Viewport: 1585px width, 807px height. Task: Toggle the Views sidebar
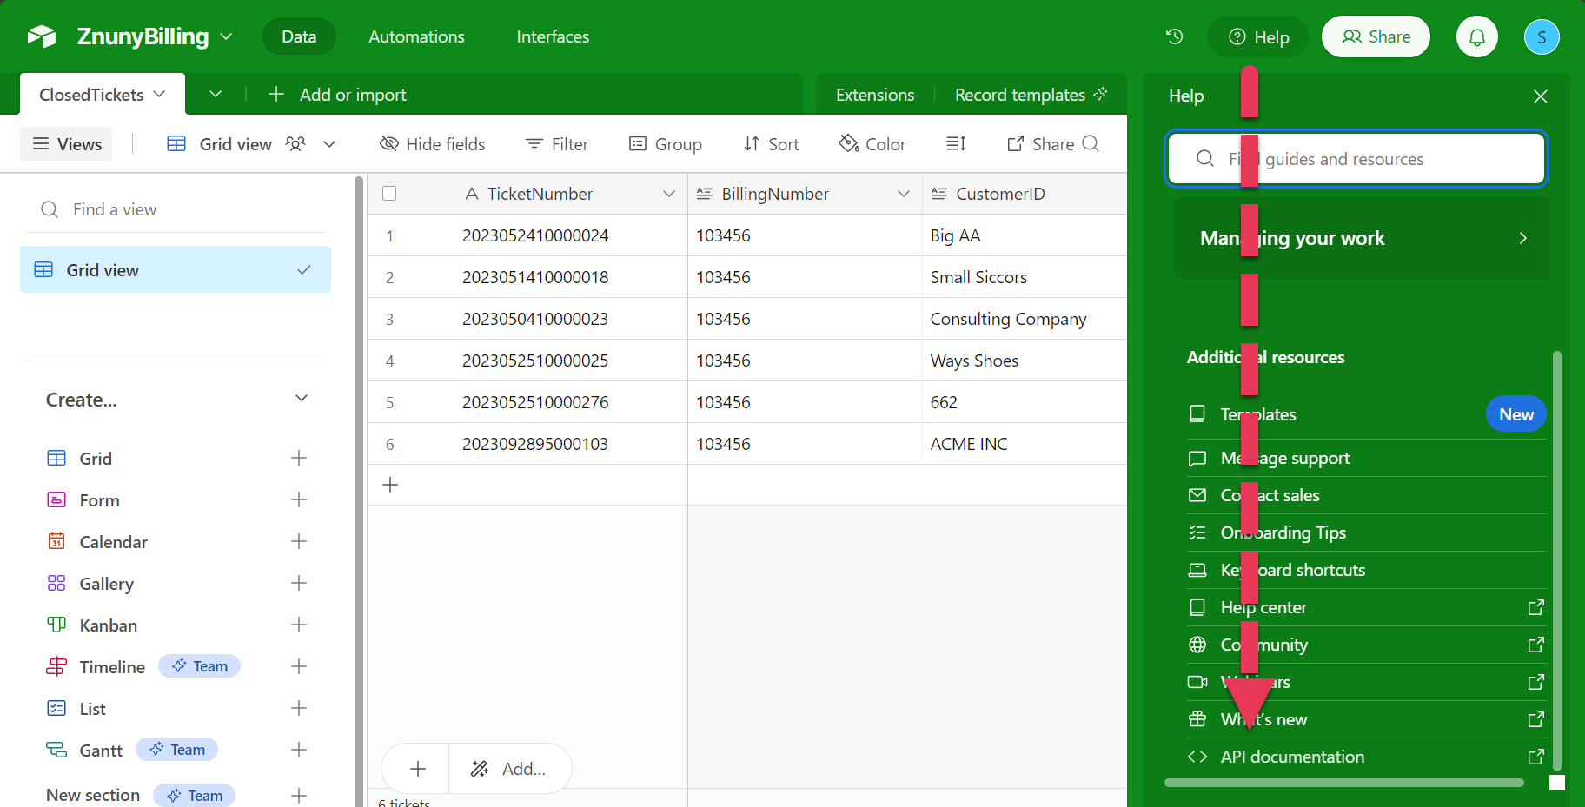click(67, 144)
